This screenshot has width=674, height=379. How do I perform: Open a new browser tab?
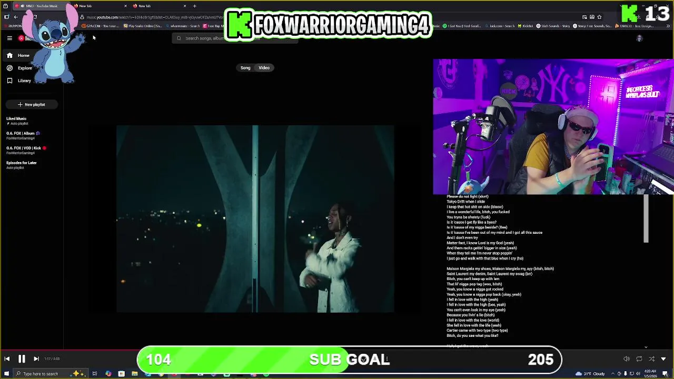pos(194,6)
